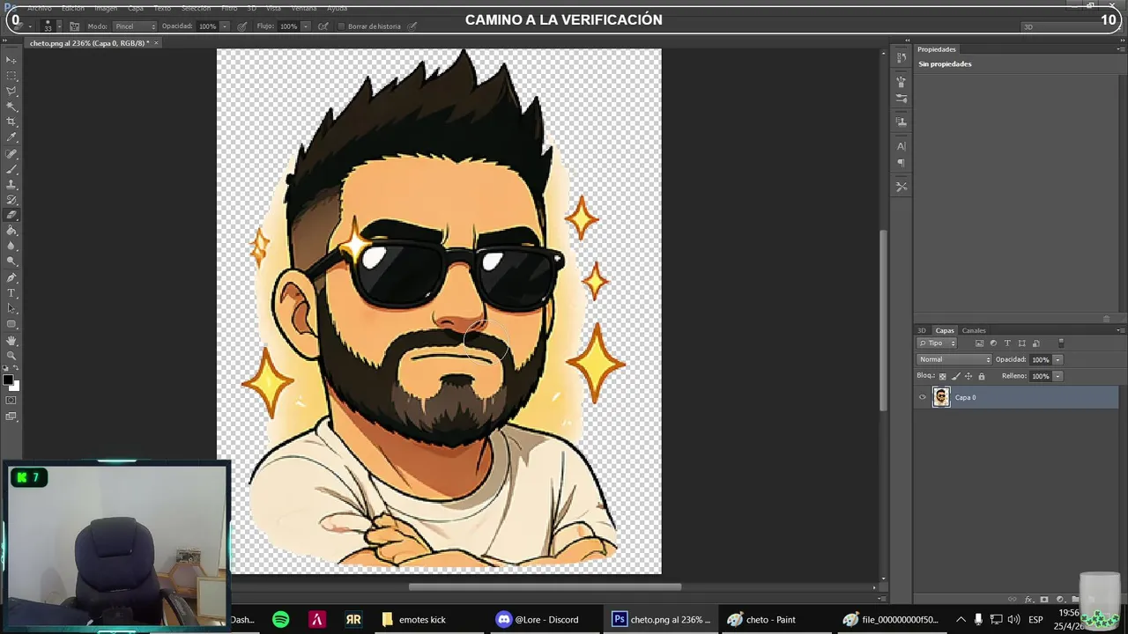The height and width of the screenshot is (634, 1128).
Task: Toggle lock image pixels brush icon
Action: click(x=955, y=376)
